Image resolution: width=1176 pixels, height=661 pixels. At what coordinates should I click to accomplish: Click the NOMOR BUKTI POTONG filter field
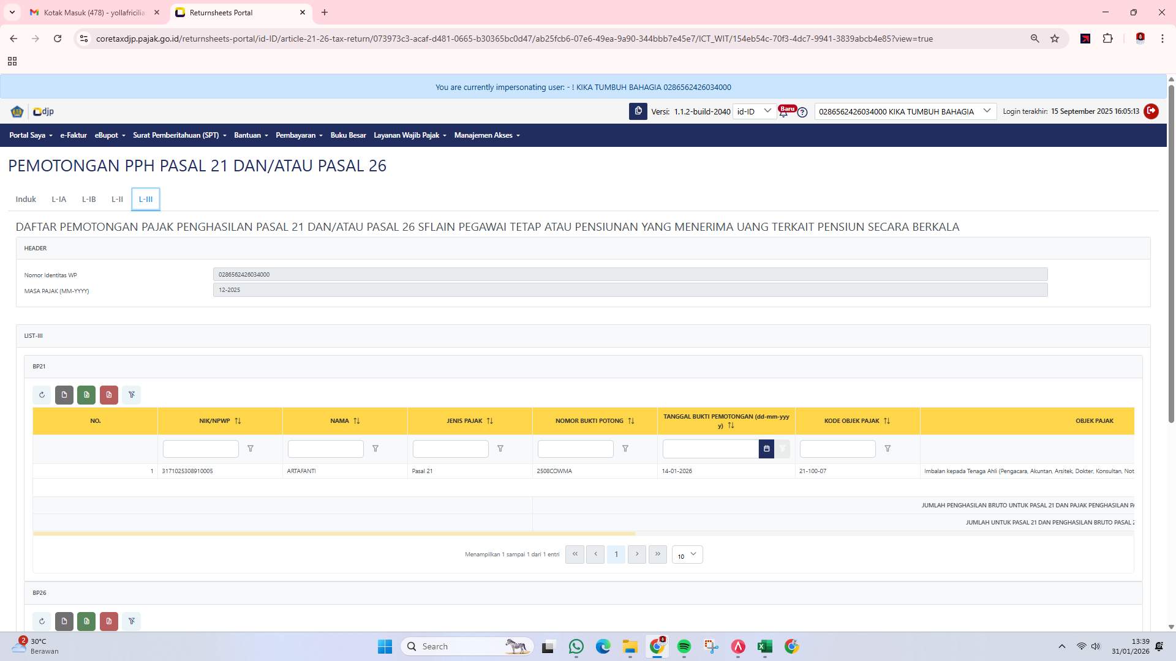(x=575, y=449)
